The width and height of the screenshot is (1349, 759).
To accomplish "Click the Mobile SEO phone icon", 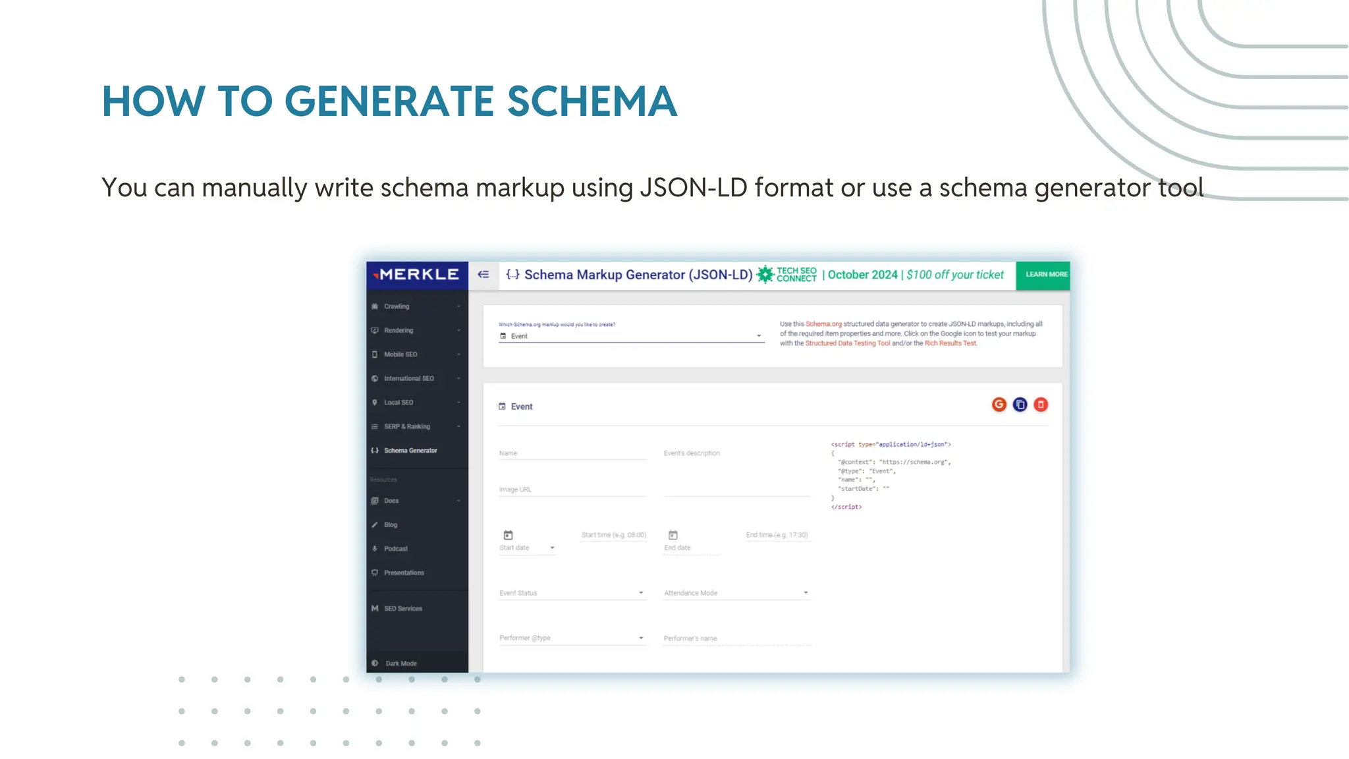I will (375, 354).
